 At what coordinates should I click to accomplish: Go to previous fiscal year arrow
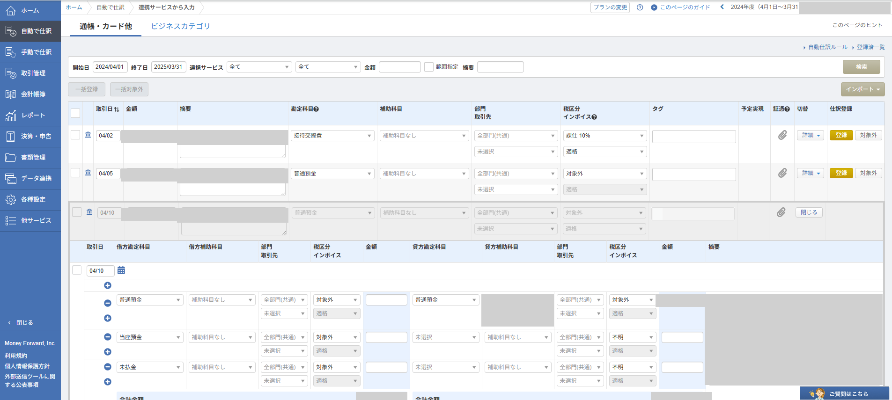(x=722, y=7)
